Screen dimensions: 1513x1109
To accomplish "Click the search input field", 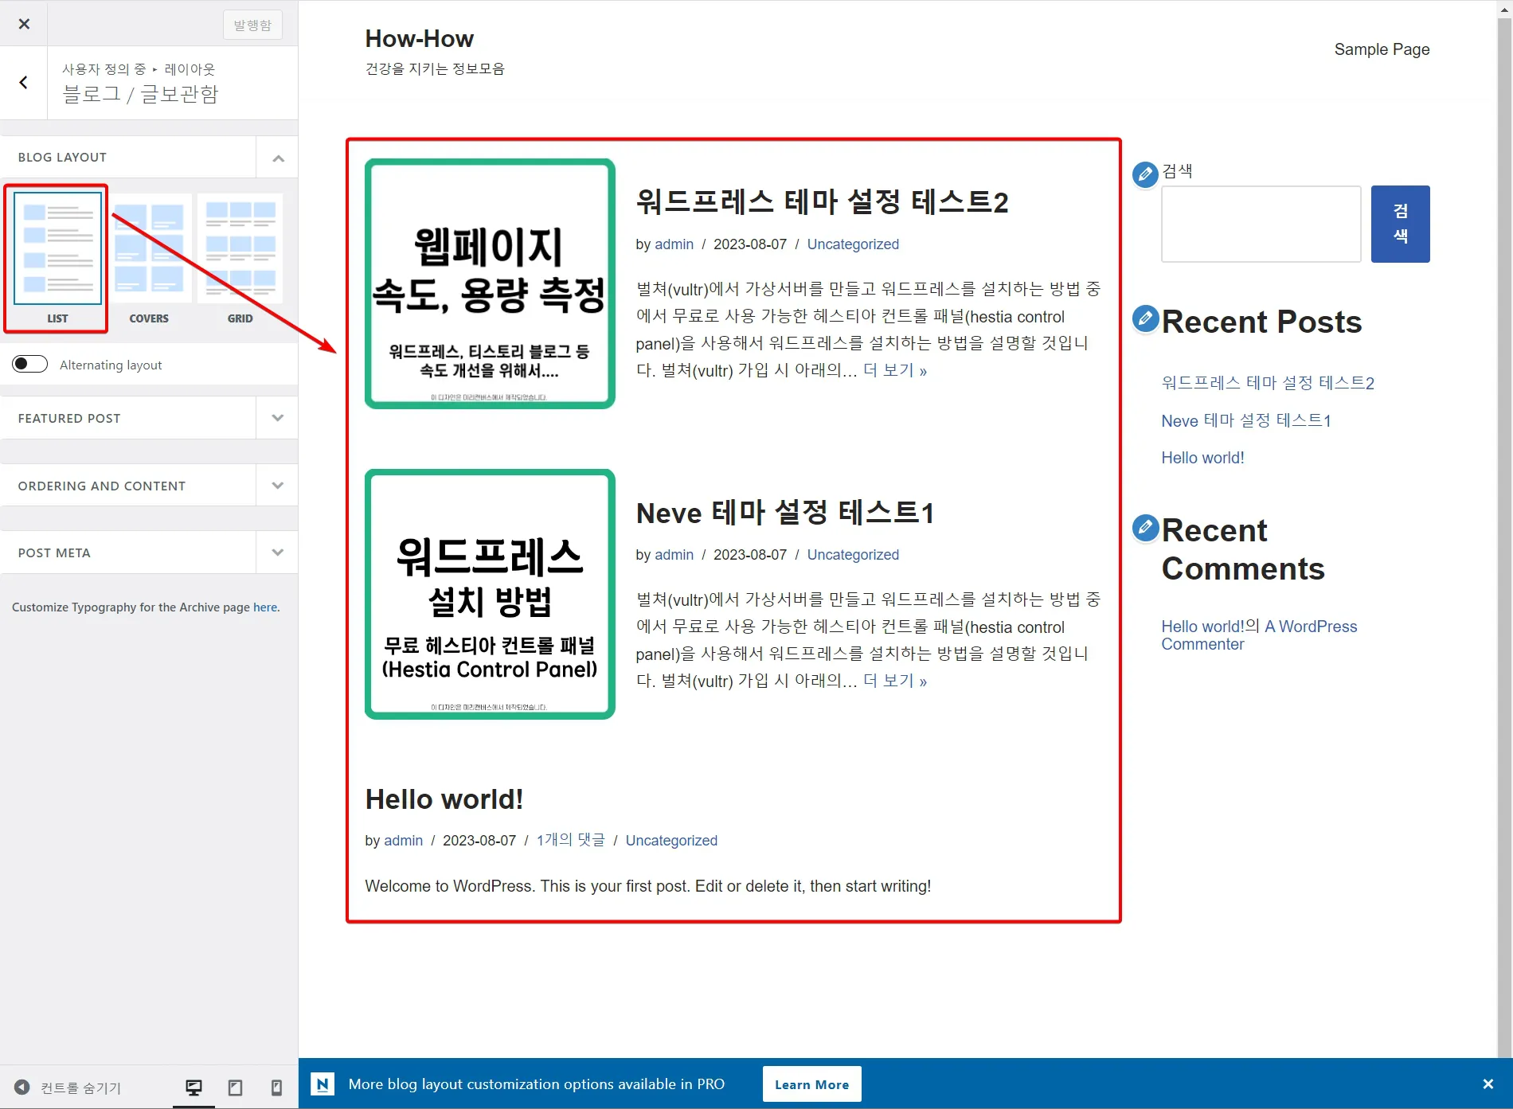I will pyautogui.click(x=1261, y=224).
